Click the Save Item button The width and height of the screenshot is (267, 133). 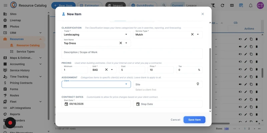click(195, 120)
